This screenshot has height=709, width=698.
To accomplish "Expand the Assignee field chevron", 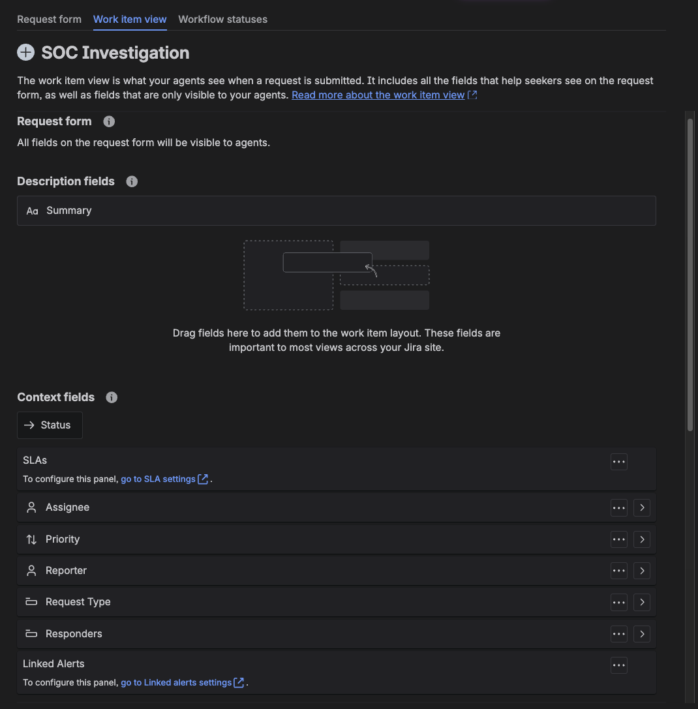I will point(642,507).
